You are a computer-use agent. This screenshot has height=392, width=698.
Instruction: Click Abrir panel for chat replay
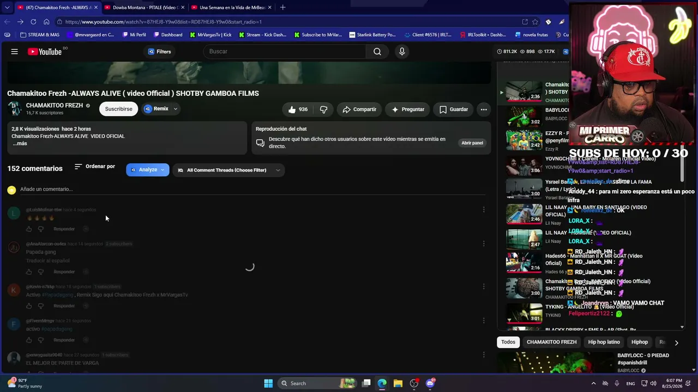(x=472, y=143)
